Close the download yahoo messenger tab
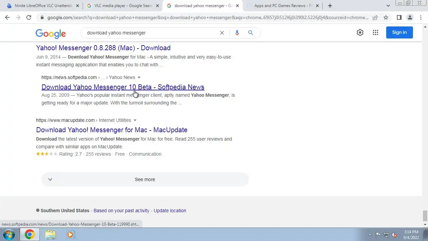The width and height of the screenshot is (428, 241). click(x=237, y=6)
